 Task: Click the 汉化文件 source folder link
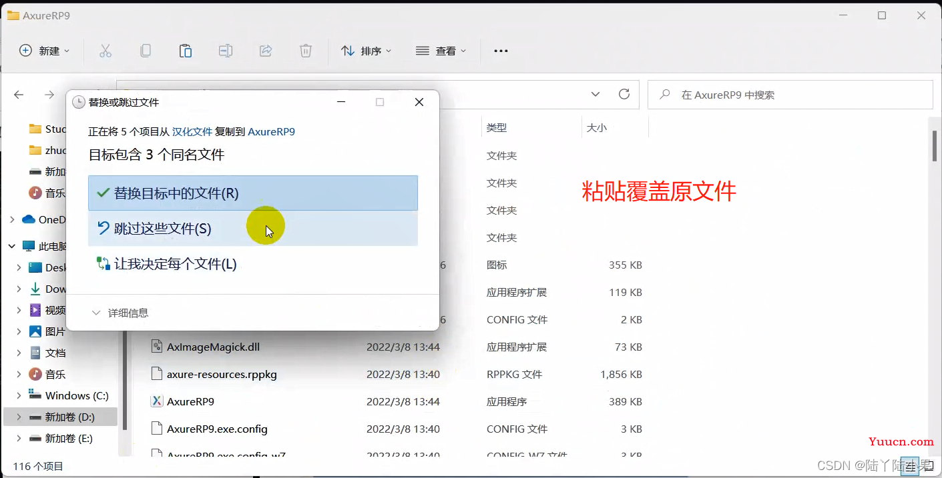[x=192, y=132]
